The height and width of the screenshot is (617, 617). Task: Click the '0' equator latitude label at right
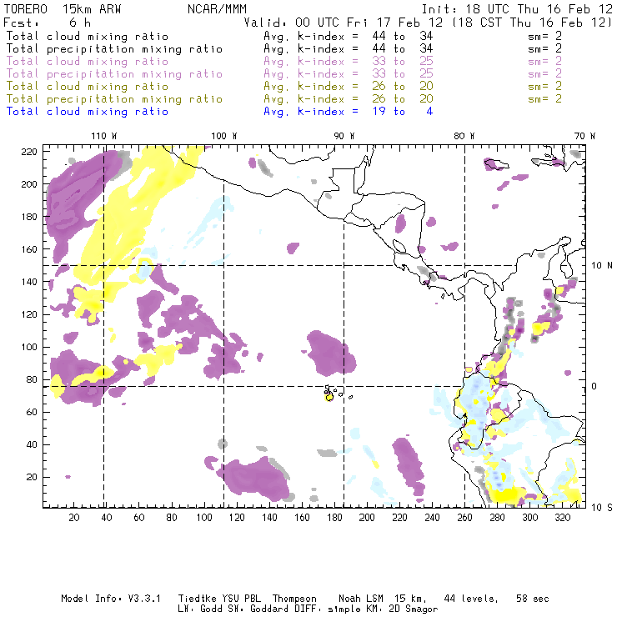tap(594, 386)
